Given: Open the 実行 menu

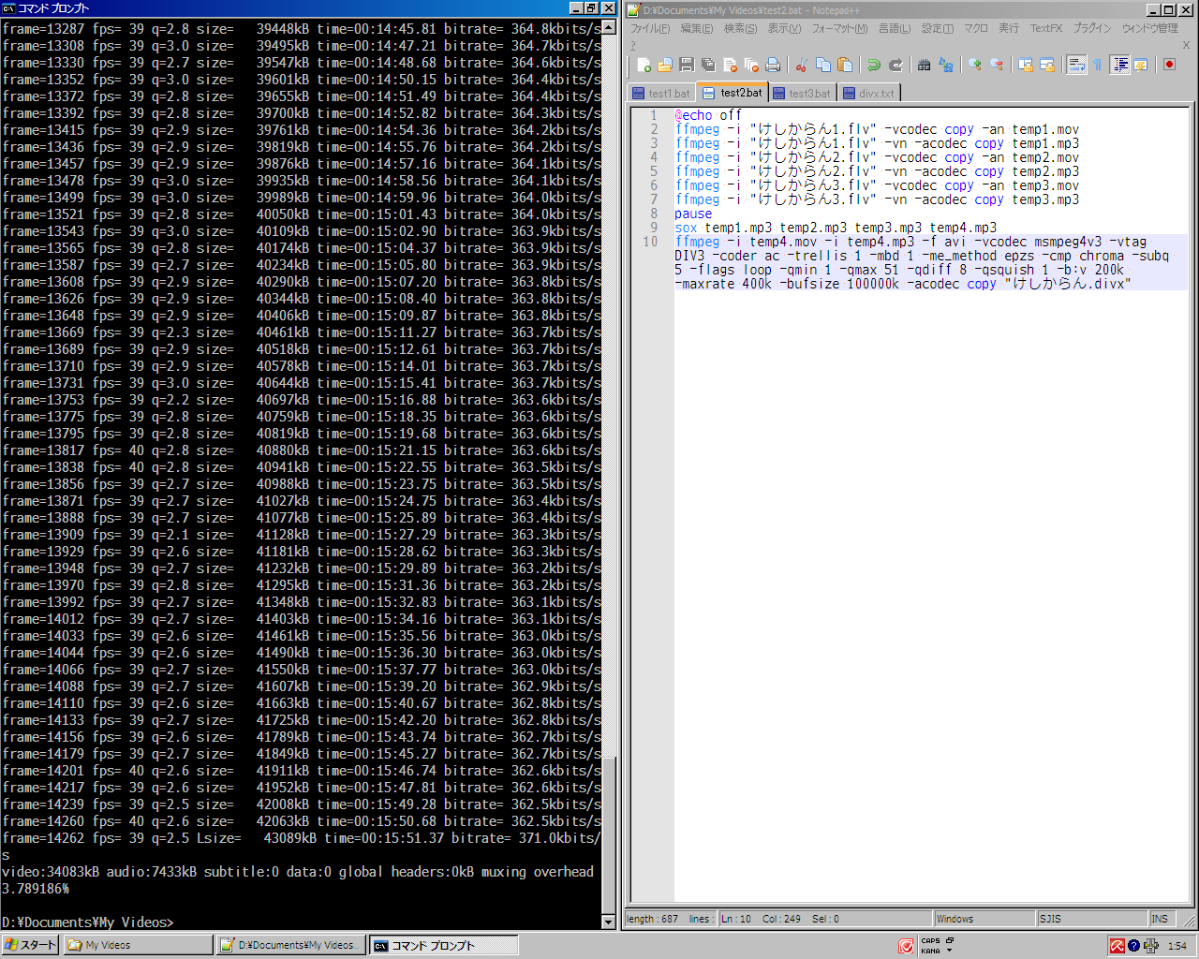Looking at the screenshot, I should (1009, 28).
